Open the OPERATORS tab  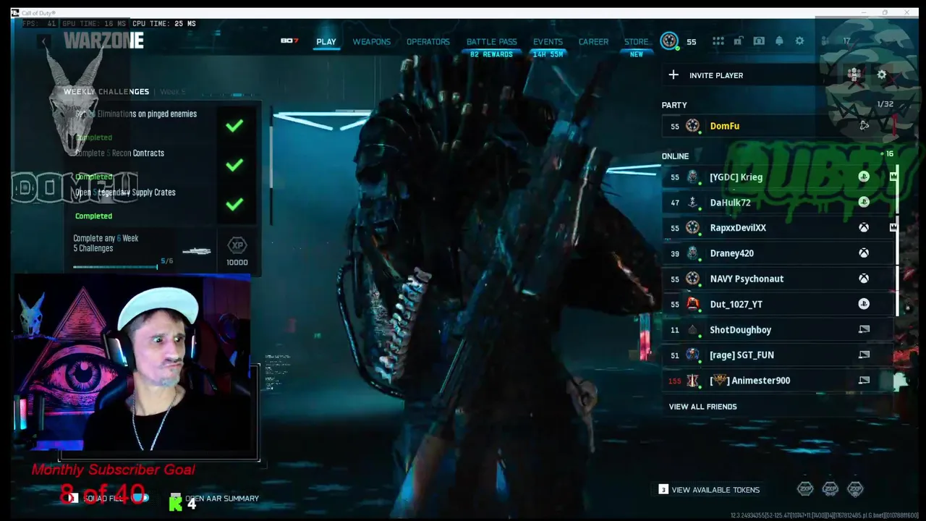pyautogui.click(x=428, y=42)
